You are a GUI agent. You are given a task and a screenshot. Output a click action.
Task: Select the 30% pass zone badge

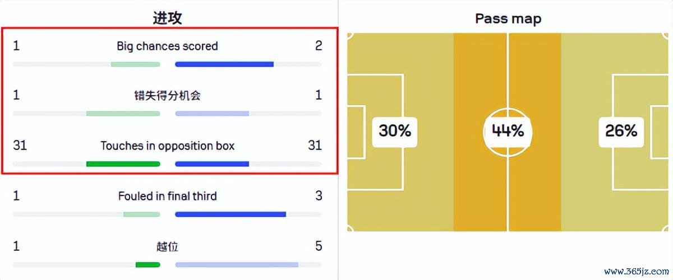pyautogui.click(x=395, y=131)
